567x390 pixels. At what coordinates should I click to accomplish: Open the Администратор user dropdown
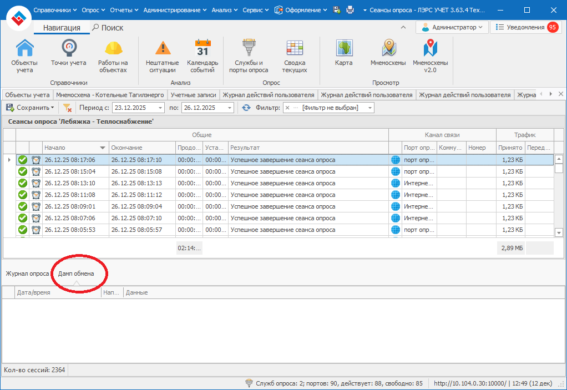(452, 27)
